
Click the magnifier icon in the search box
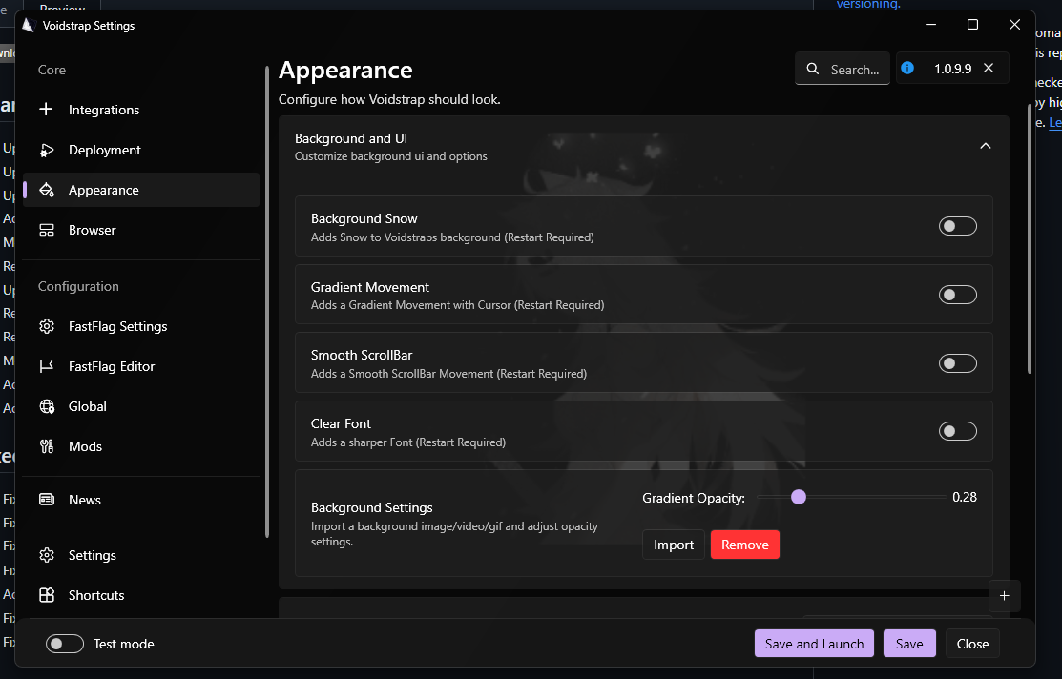[x=812, y=69]
